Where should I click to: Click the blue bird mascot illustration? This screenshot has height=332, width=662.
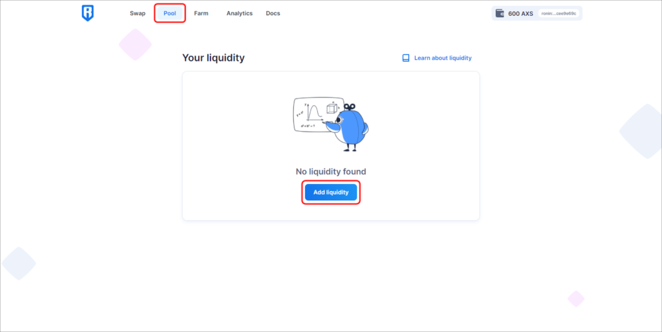point(350,129)
